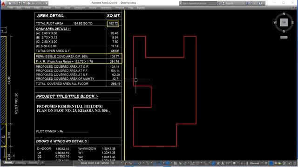Click the dynamic UCS status icon

point(193,163)
